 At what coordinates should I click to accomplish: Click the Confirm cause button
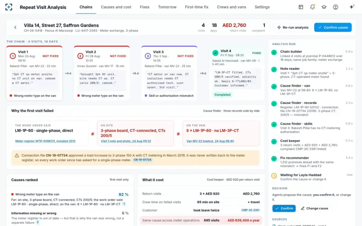click(333, 27)
